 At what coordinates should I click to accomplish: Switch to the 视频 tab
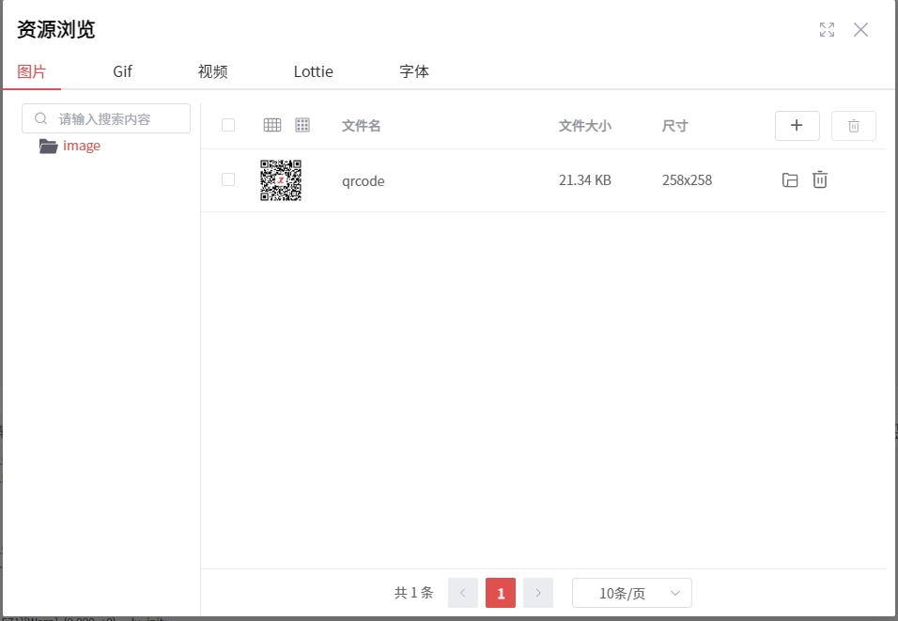(x=213, y=71)
